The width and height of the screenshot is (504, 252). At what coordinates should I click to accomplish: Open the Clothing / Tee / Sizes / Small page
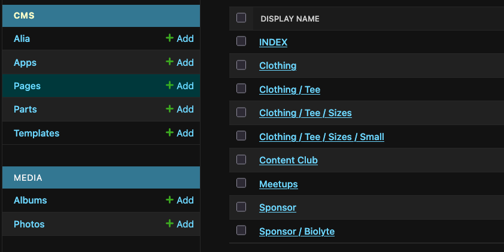point(322,137)
